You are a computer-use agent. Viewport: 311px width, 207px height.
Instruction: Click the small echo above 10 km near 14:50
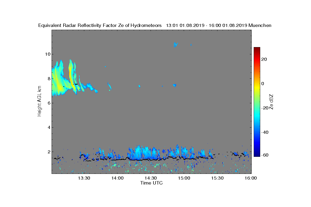point(176,45)
